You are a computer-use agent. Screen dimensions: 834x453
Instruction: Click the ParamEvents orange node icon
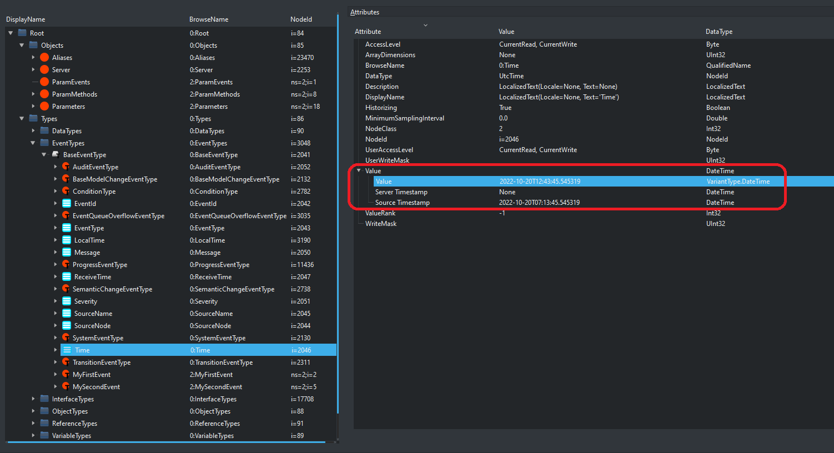coord(44,82)
